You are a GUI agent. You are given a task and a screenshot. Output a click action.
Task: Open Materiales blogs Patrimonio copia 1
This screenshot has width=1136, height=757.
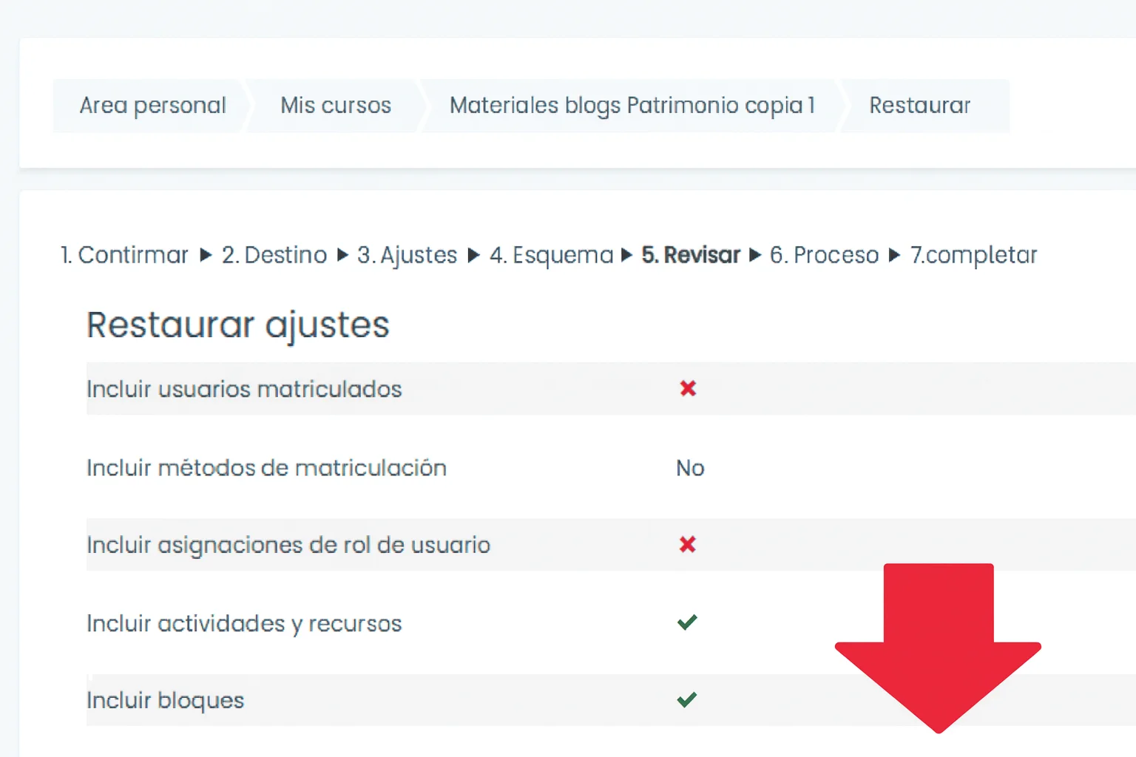(x=632, y=105)
